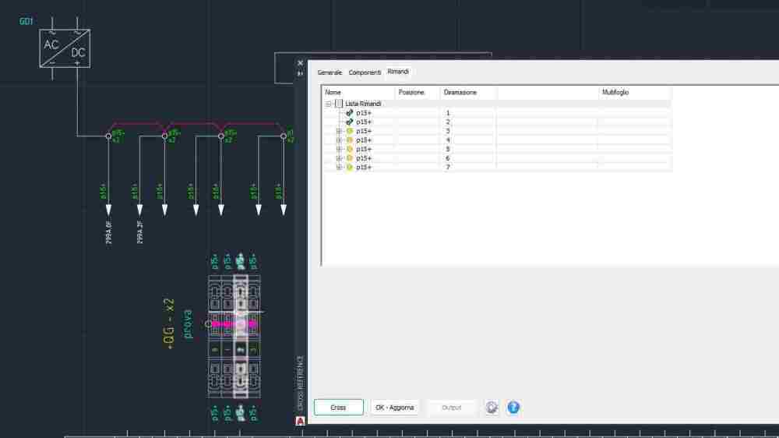Image resolution: width=779 pixels, height=438 pixels.
Task: Select the Rimandi tab
Action: pos(398,72)
